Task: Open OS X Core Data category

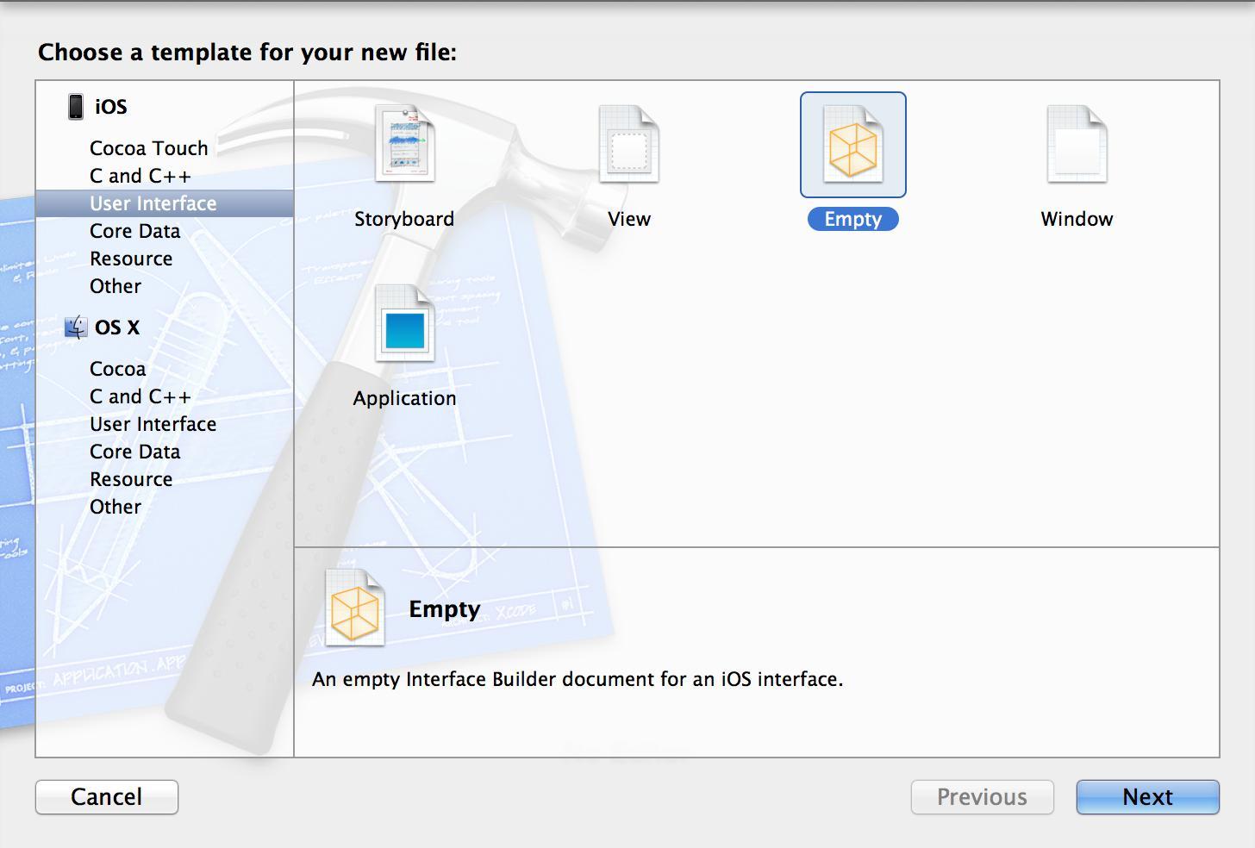Action: point(135,452)
